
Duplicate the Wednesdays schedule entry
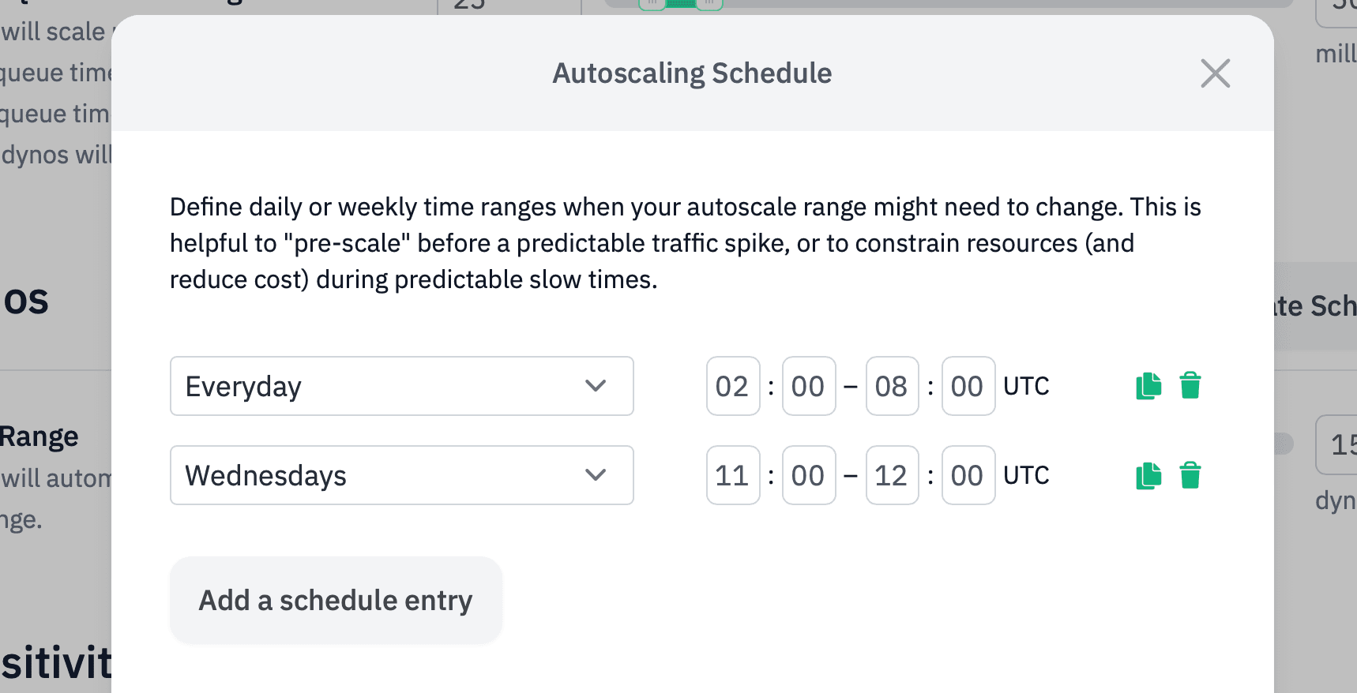[x=1148, y=475]
